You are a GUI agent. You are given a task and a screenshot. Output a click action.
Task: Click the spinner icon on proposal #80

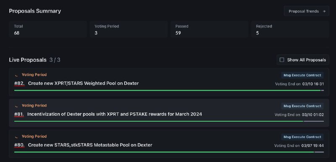16,136
